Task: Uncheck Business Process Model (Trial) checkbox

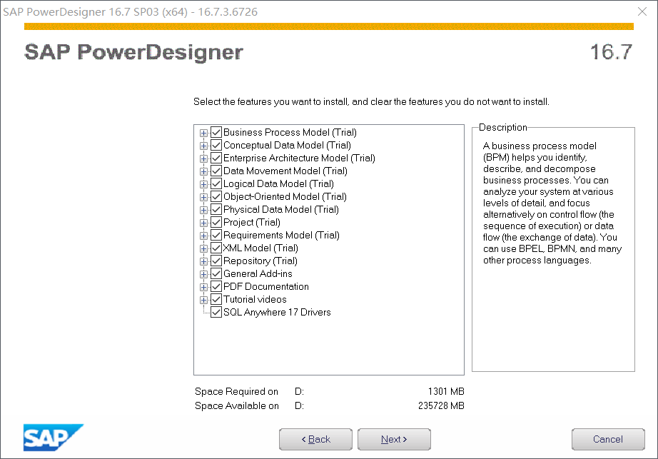Action: click(216, 133)
